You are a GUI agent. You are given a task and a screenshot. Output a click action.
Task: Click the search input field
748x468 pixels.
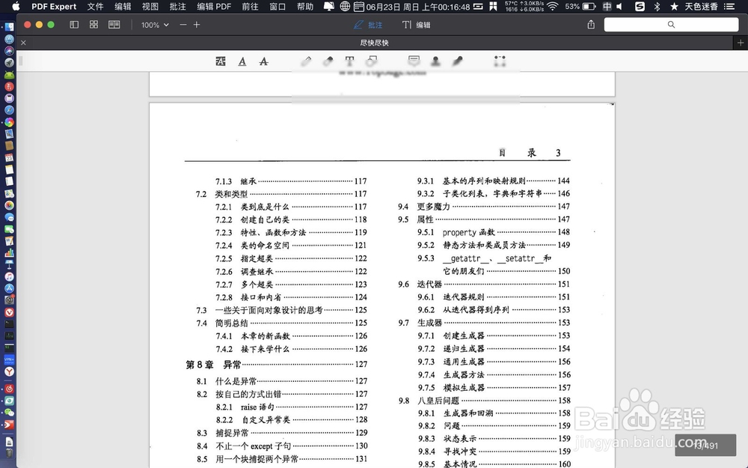tap(671, 25)
